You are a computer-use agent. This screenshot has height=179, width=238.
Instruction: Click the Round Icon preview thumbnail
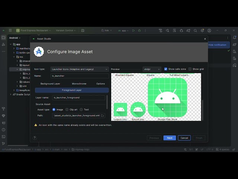(x=138, y=110)
